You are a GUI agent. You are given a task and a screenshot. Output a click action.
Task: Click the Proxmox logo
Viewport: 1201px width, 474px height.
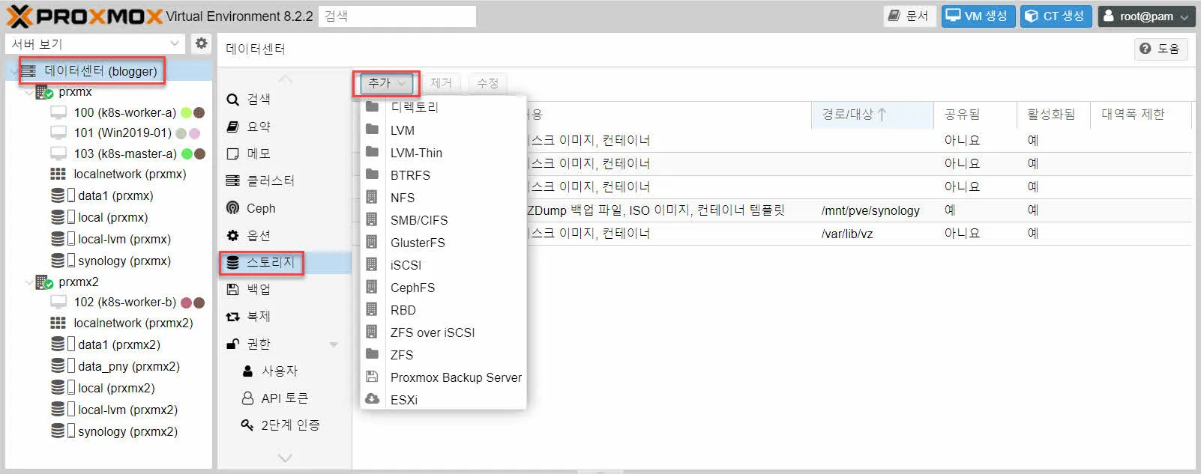click(x=84, y=16)
